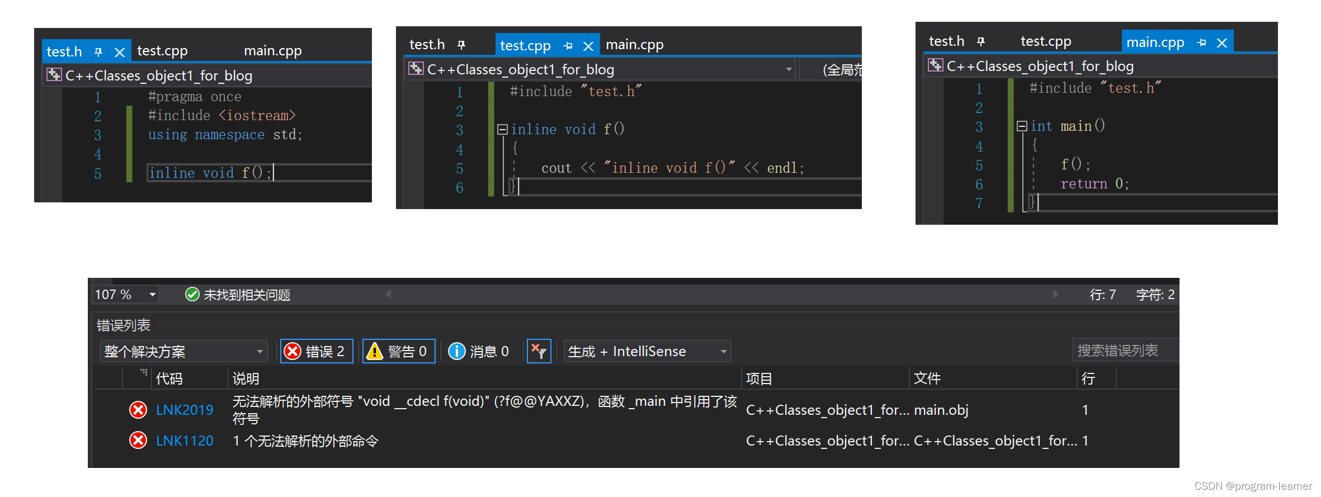
Task: Open project scope dropdown in middle editor
Action: 789,69
